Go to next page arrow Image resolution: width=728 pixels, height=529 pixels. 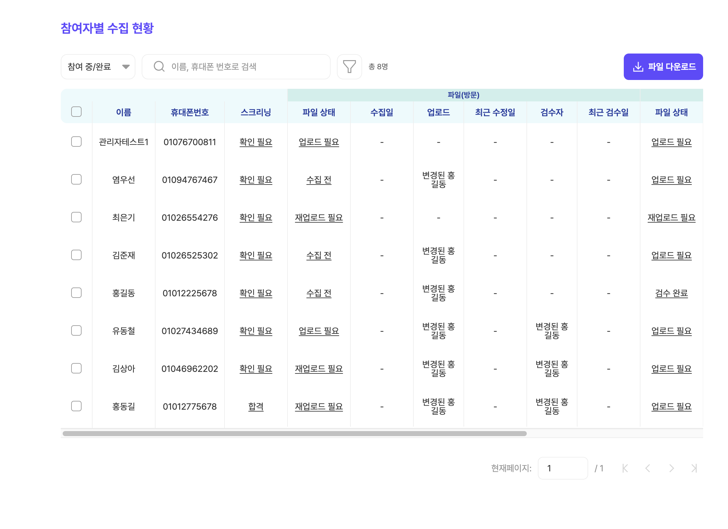pyautogui.click(x=671, y=468)
